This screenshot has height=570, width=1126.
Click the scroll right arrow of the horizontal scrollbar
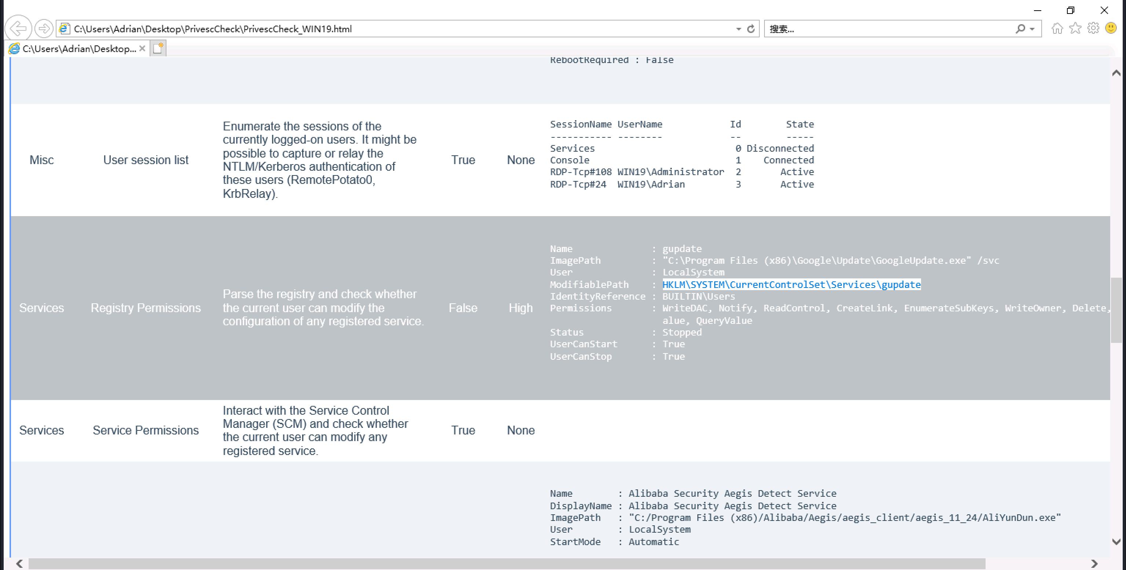(x=1094, y=563)
